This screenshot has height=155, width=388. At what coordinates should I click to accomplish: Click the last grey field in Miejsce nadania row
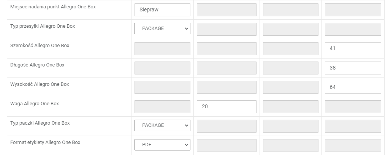click(x=353, y=10)
